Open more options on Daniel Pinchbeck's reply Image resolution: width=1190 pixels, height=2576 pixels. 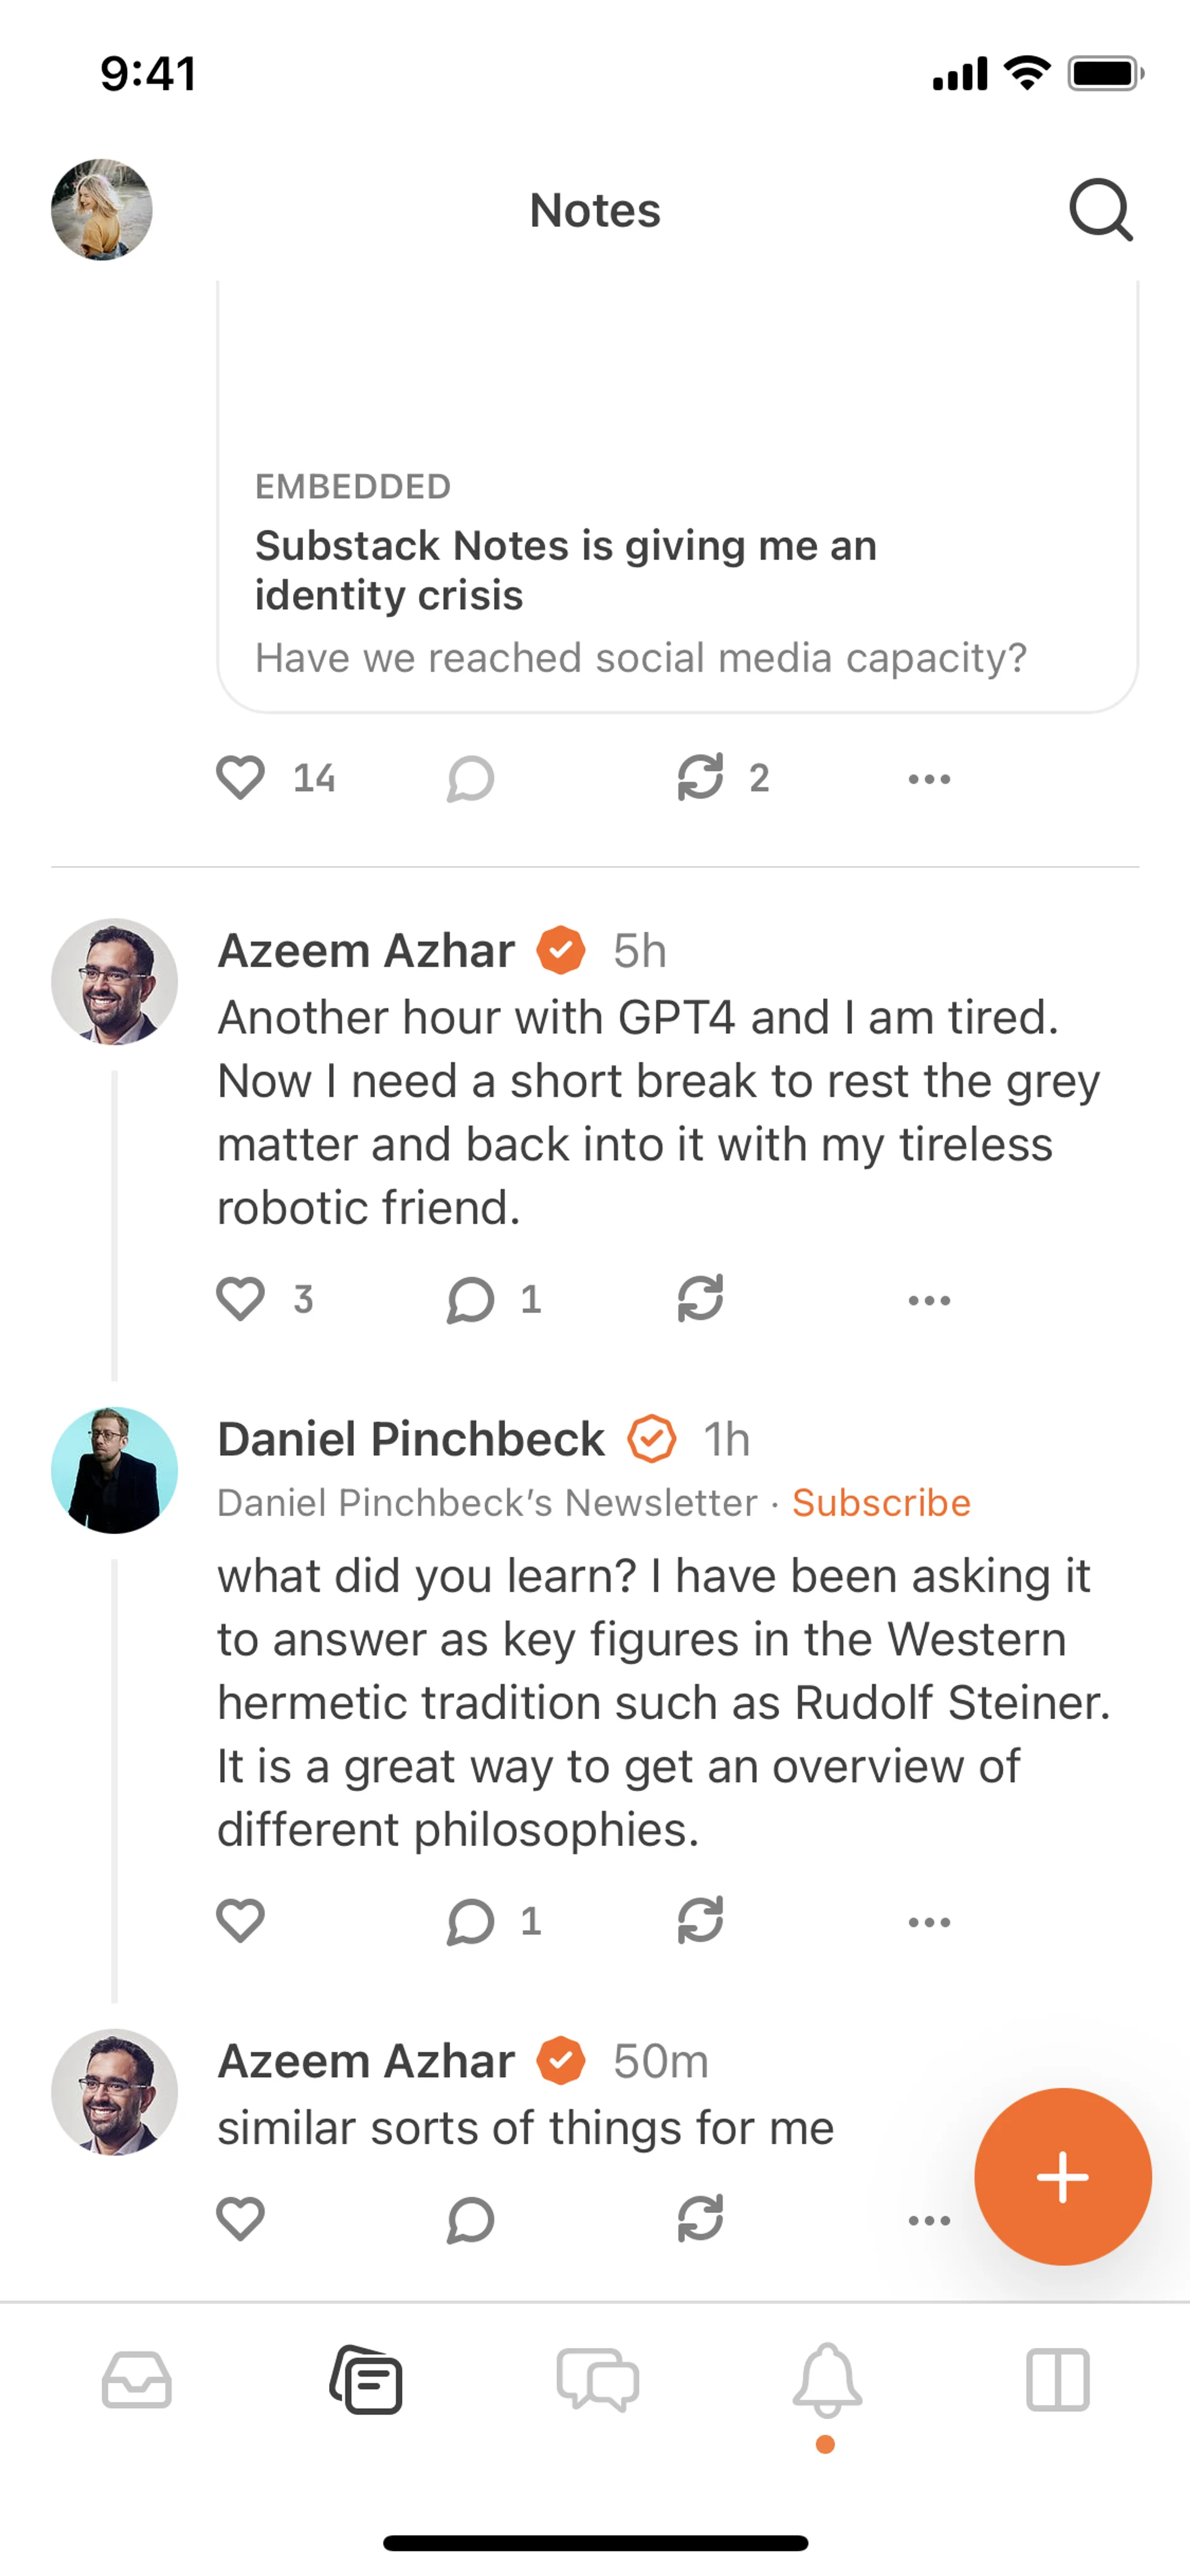pyautogui.click(x=929, y=1921)
